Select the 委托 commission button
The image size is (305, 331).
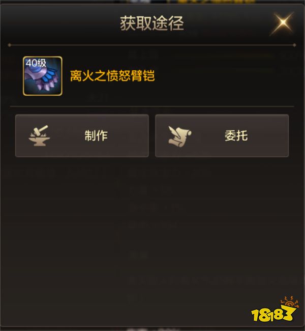pyautogui.click(x=222, y=136)
